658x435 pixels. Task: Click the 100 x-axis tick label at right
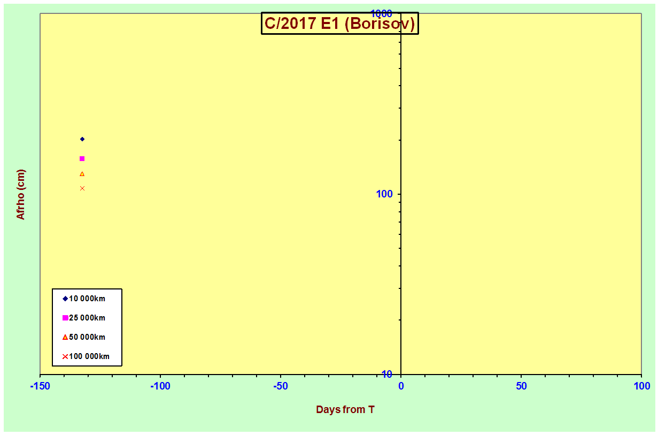[x=641, y=386]
